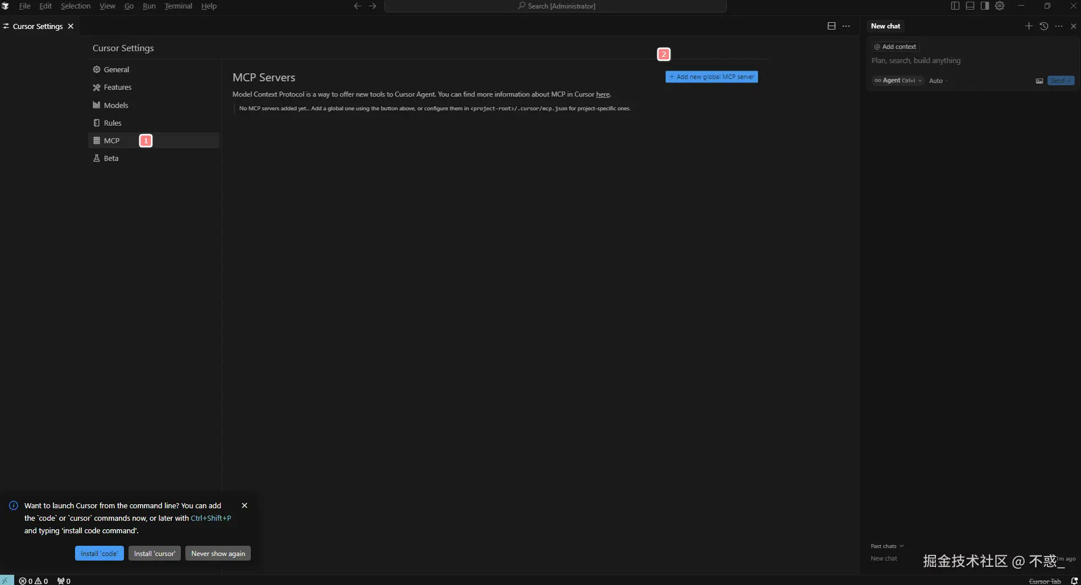Open the Cursor app logo menu

[6, 6]
